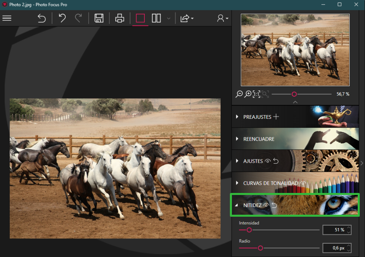Click the Photo Focus Pro app icon

[x=4, y=4]
